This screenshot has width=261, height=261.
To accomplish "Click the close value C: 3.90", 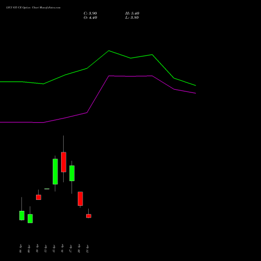I will click(90, 14).
